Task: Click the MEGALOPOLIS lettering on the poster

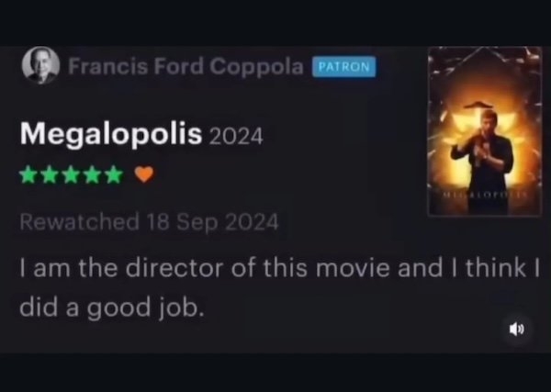Action: (485, 195)
